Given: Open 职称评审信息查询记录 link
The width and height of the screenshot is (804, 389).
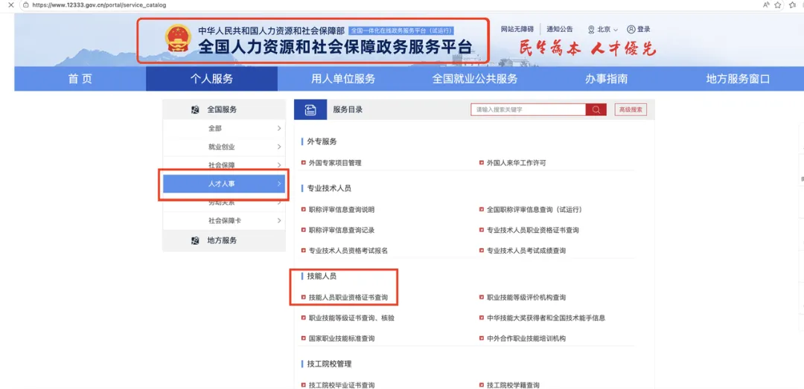Looking at the screenshot, I should point(342,230).
